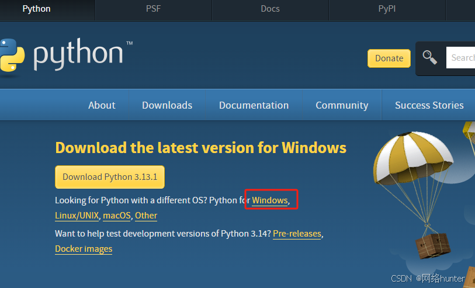
Task: Click 'Download the latest version for Windows' heading
Action: [x=200, y=148]
